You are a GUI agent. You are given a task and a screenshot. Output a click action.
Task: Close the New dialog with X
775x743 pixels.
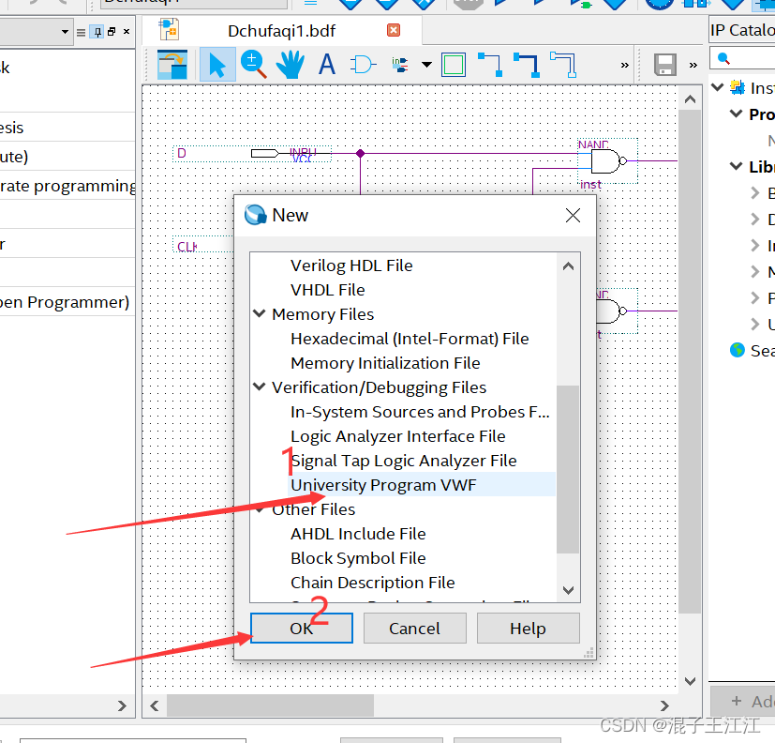573,215
